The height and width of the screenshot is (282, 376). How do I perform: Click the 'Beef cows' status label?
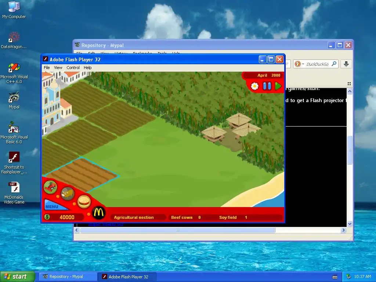coord(182,217)
